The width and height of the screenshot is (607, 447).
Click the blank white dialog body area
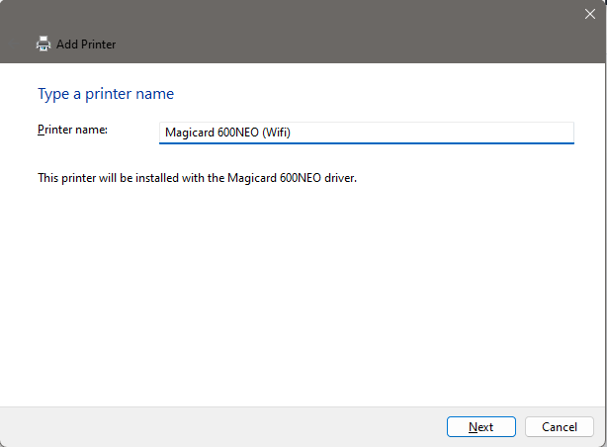[x=302, y=295]
